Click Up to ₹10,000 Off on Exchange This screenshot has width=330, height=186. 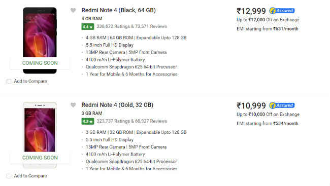(268, 115)
